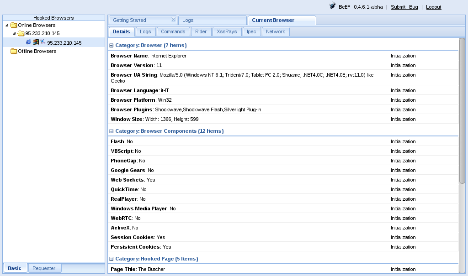Click the Web Sockets: Yes row
Screen dimensions: 468x276
point(283,180)
